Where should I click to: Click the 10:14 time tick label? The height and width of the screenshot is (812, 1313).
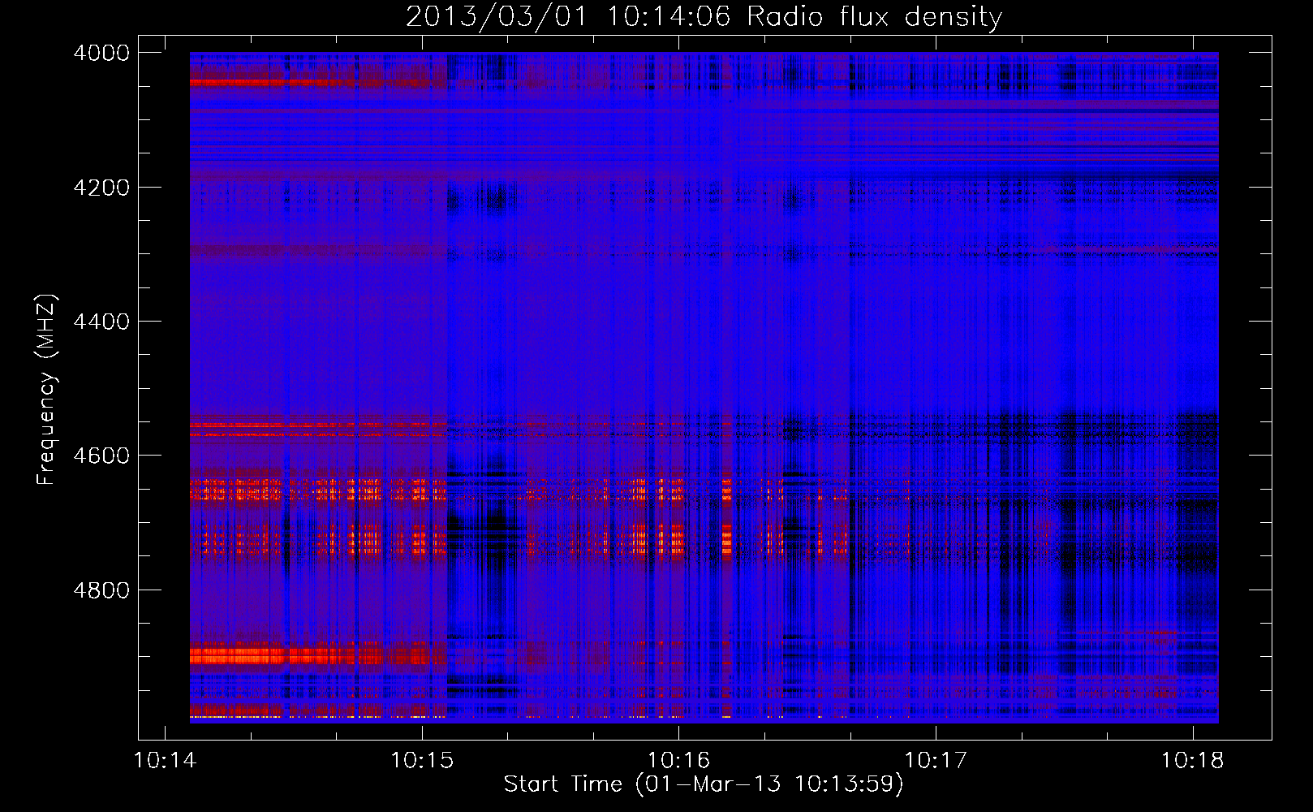tap(166, 760)
